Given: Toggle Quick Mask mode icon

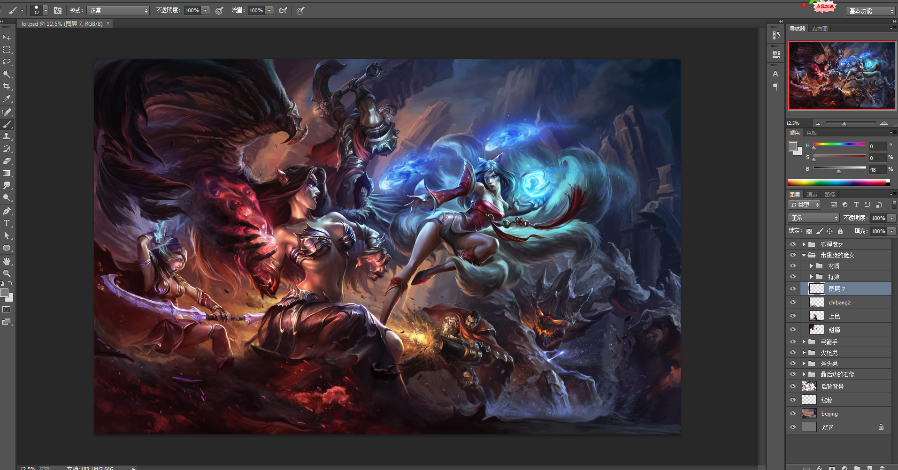Looking at the screenshot, I should point(7,310).
